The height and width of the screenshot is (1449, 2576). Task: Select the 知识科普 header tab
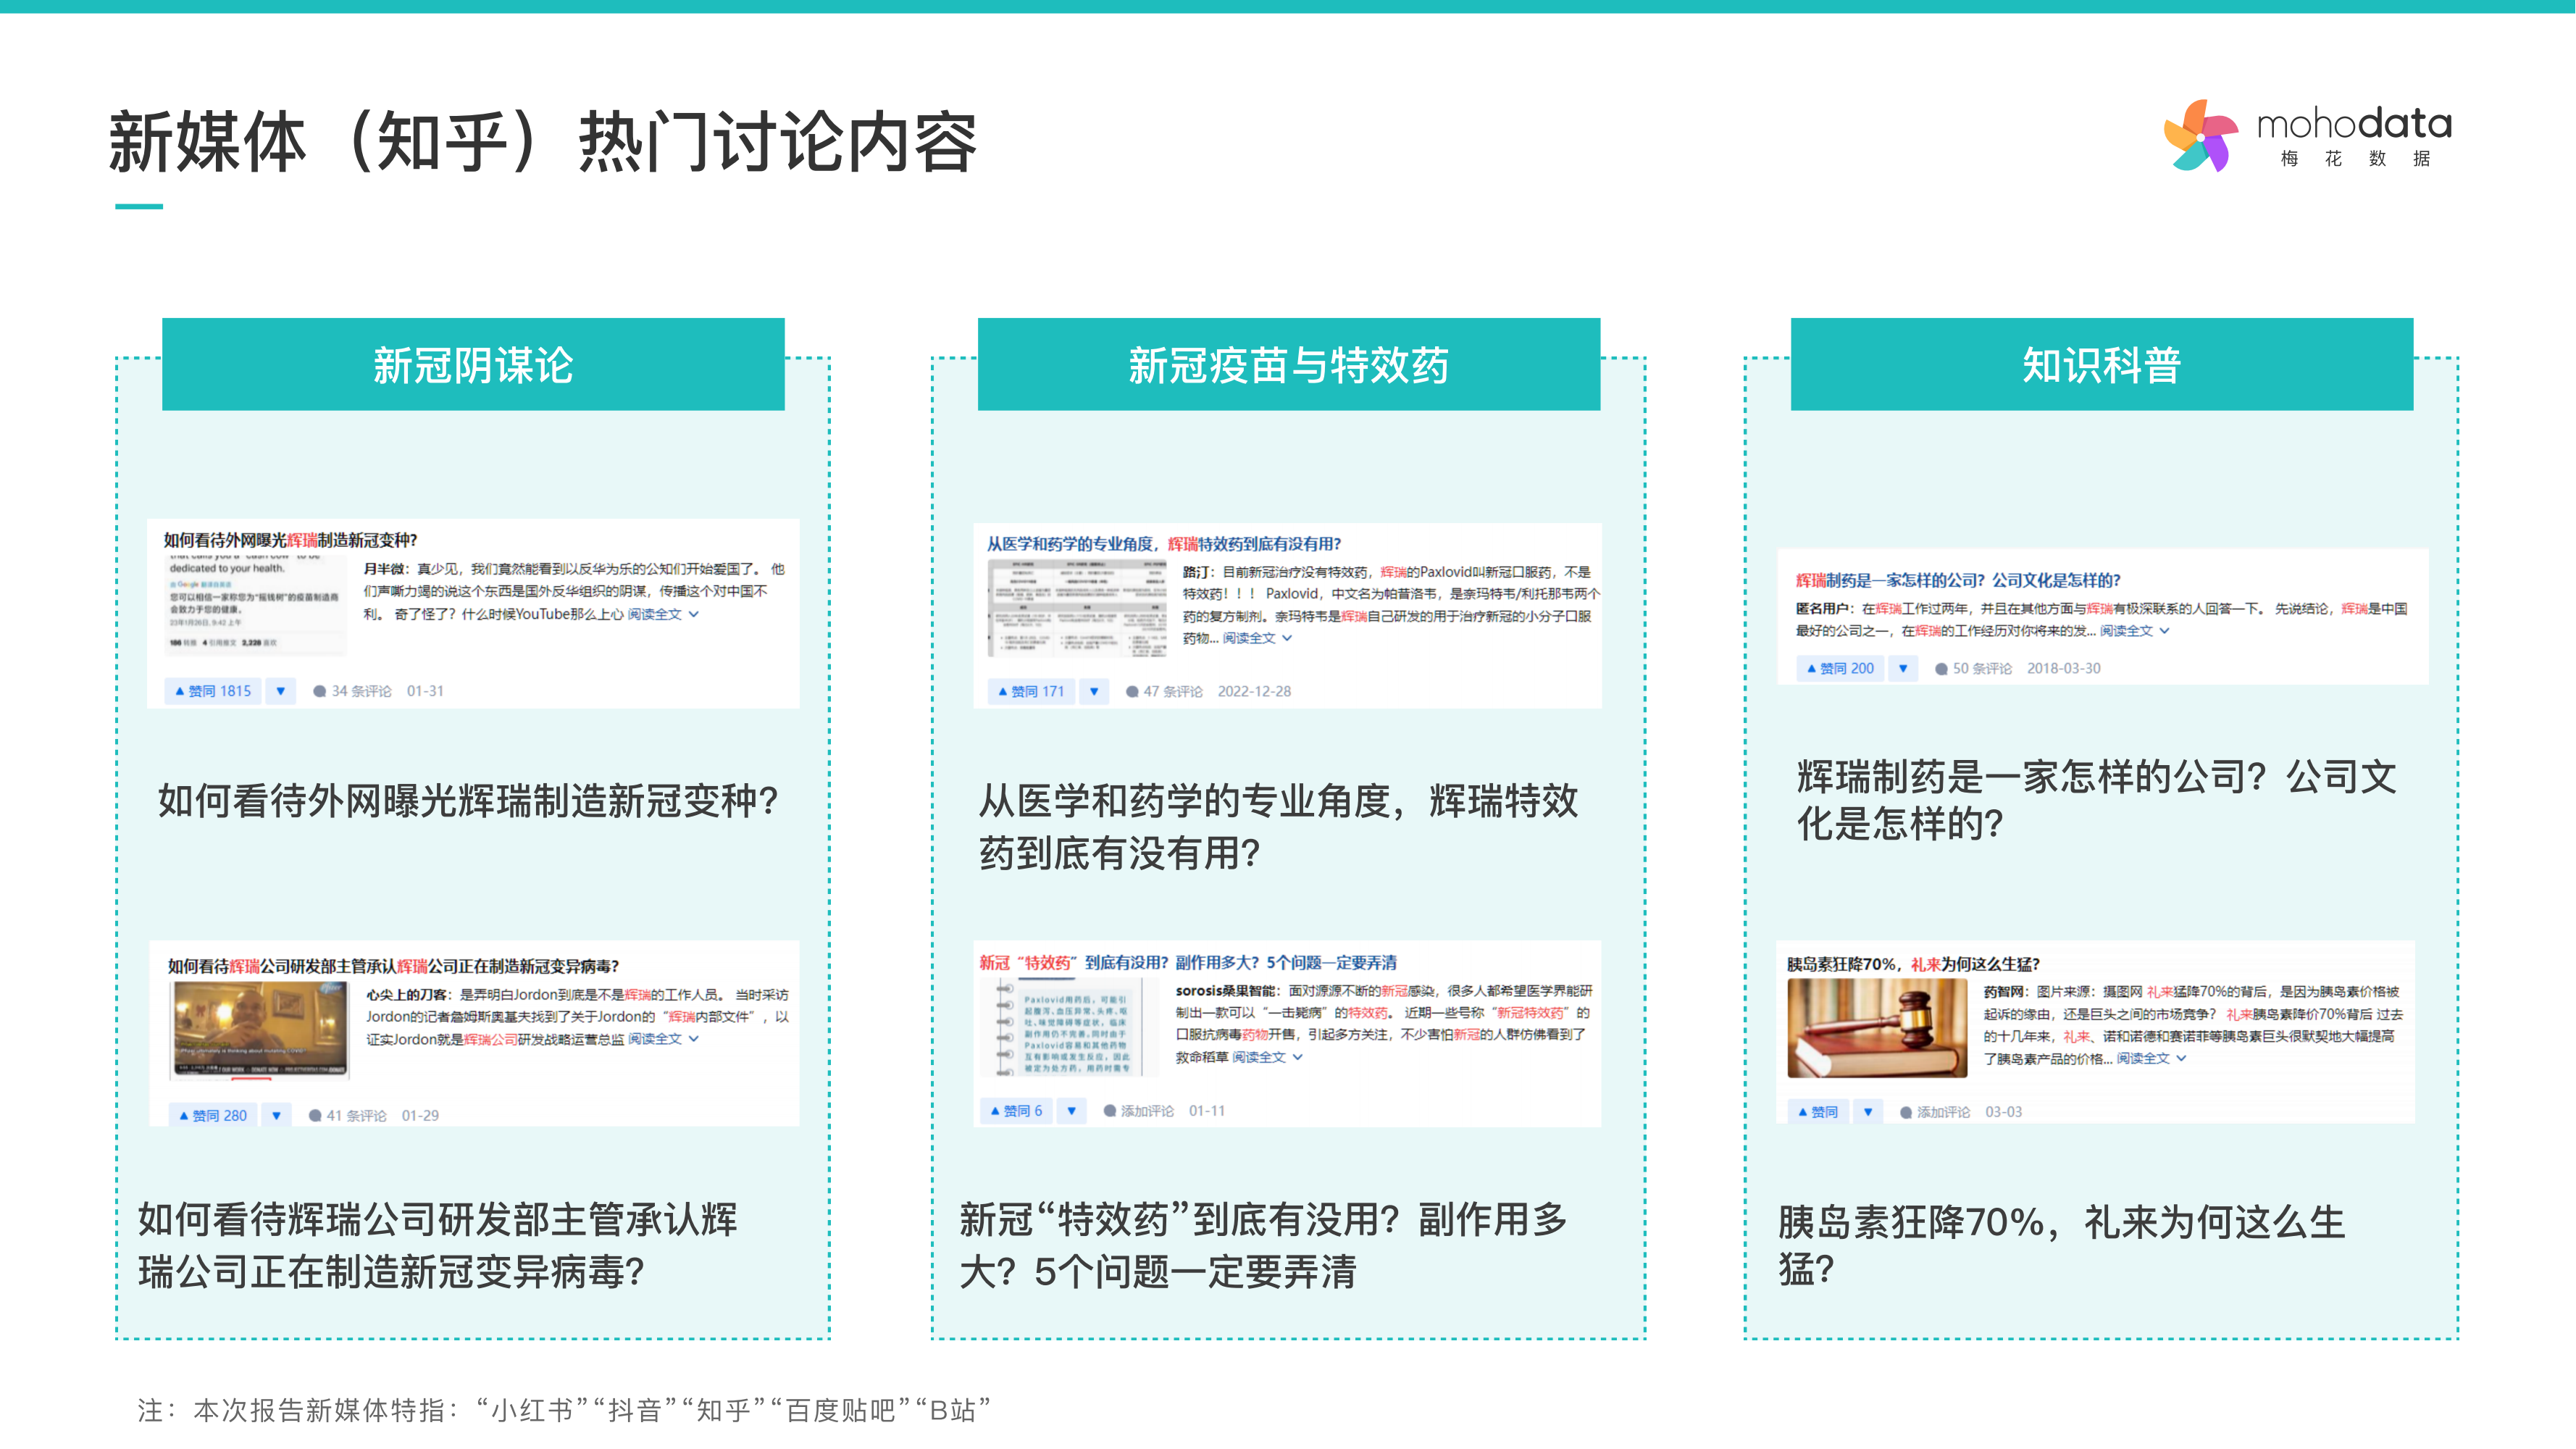2101,365
